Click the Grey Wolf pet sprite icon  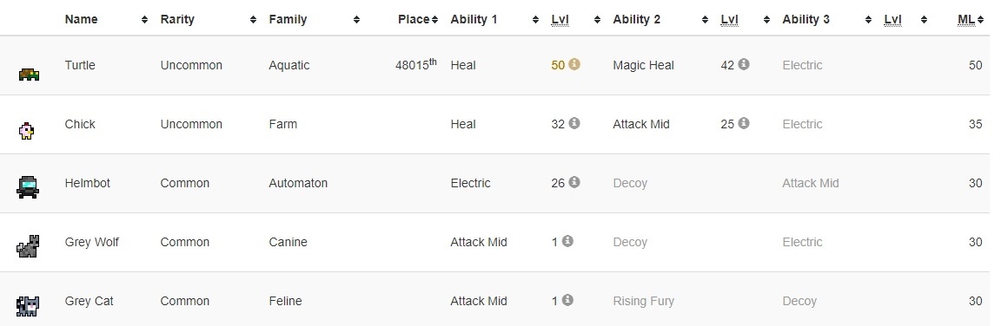pos(28,245)
